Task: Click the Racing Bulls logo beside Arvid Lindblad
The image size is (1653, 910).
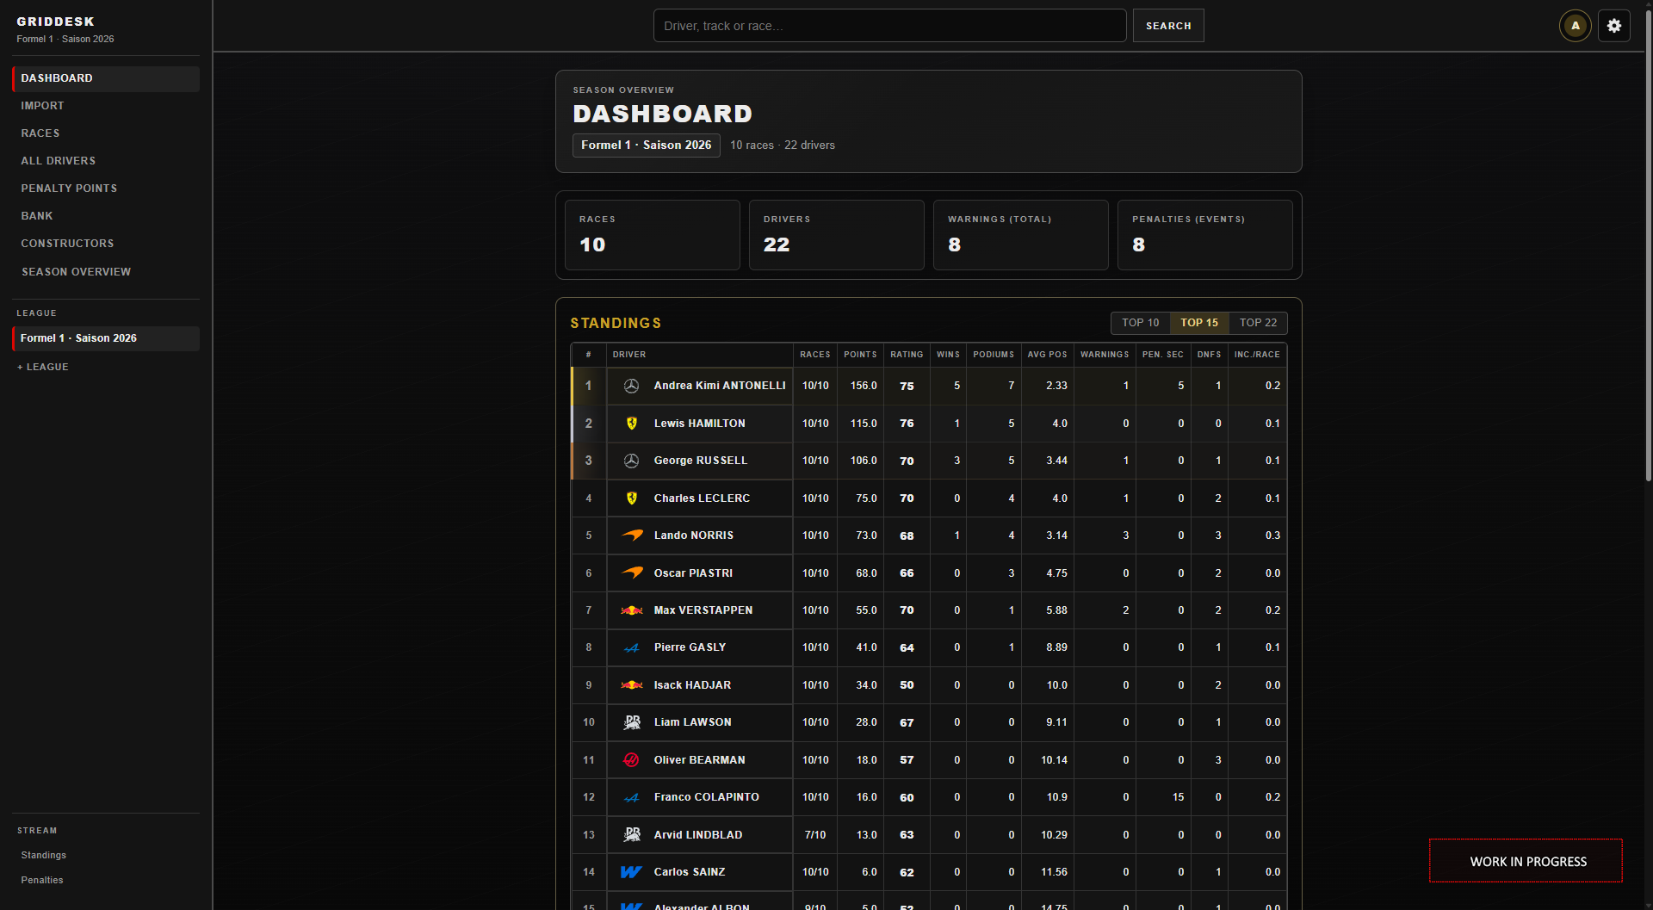Action: pos(632,835)
